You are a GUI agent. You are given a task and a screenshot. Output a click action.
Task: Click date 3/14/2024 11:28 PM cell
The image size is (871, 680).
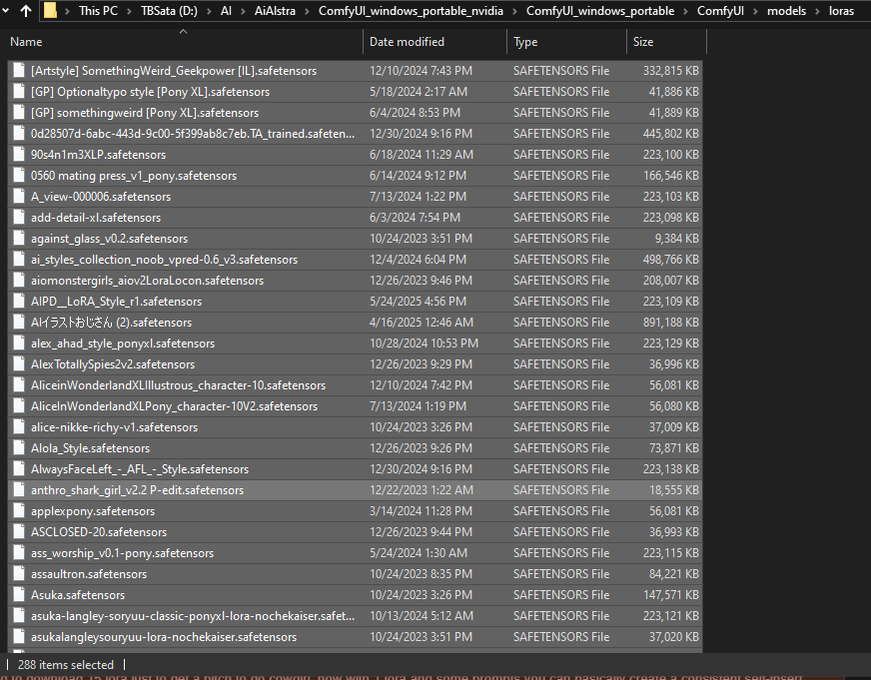click(x=421, y=511)
